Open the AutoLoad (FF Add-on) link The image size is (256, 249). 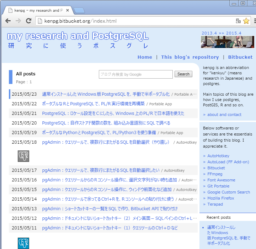coord(228,162)
